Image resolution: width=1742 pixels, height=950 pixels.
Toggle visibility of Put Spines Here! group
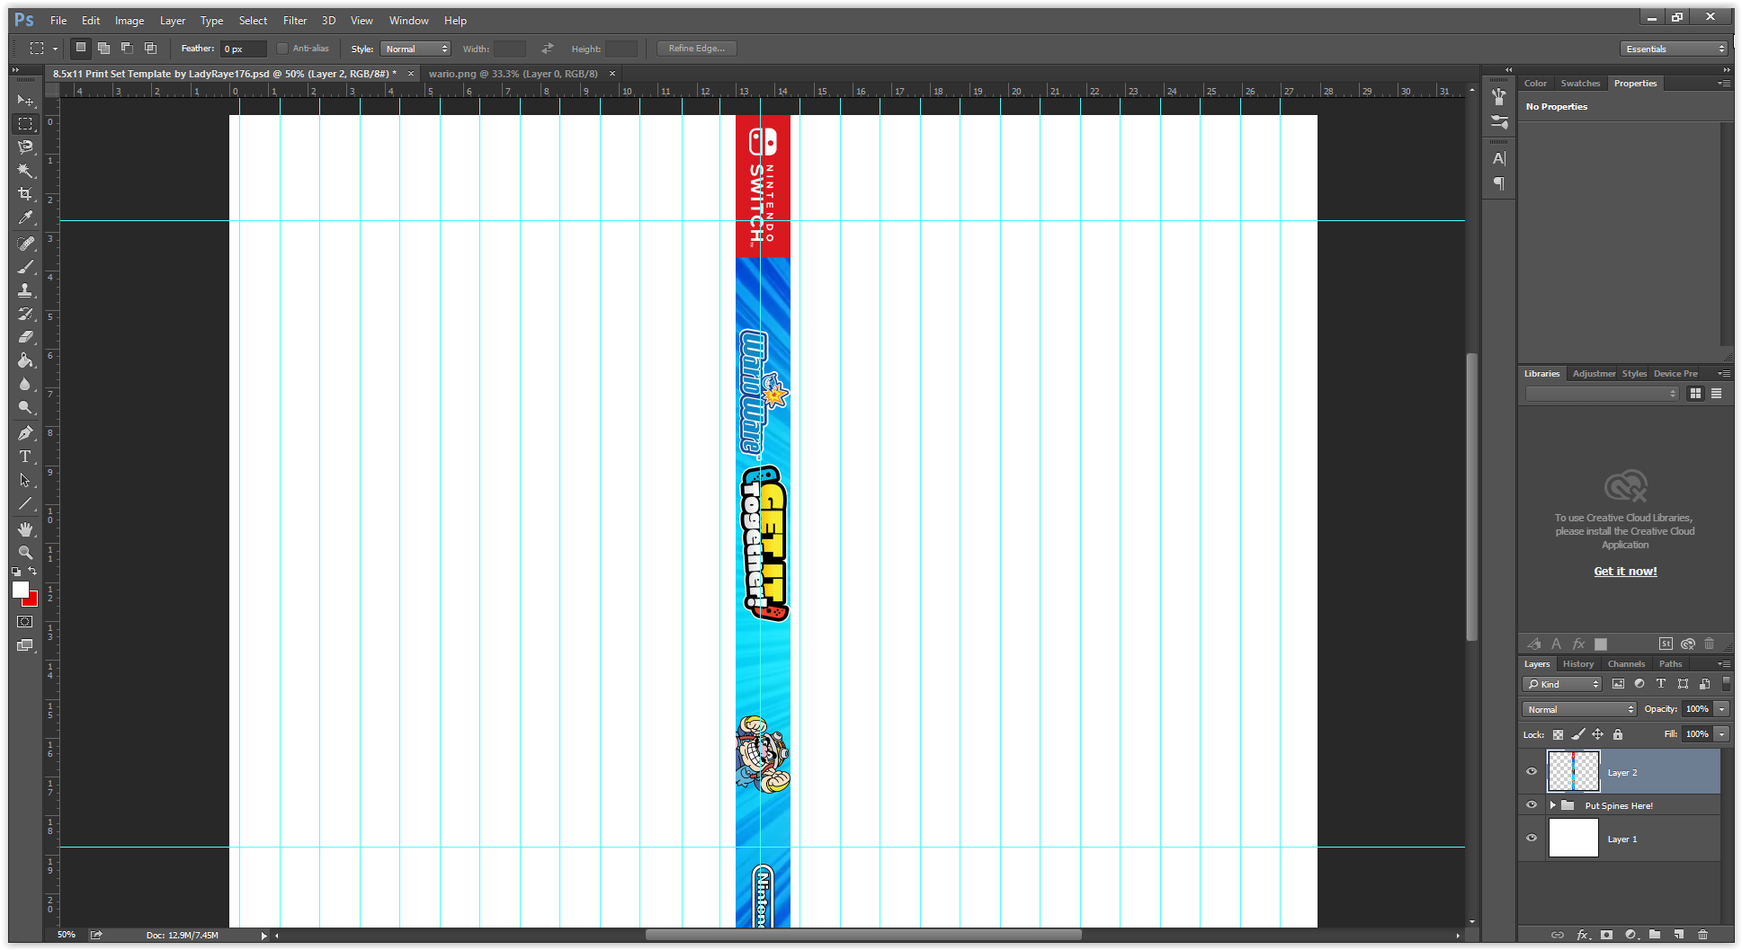pyautogui.click(x=1532, y=804)
